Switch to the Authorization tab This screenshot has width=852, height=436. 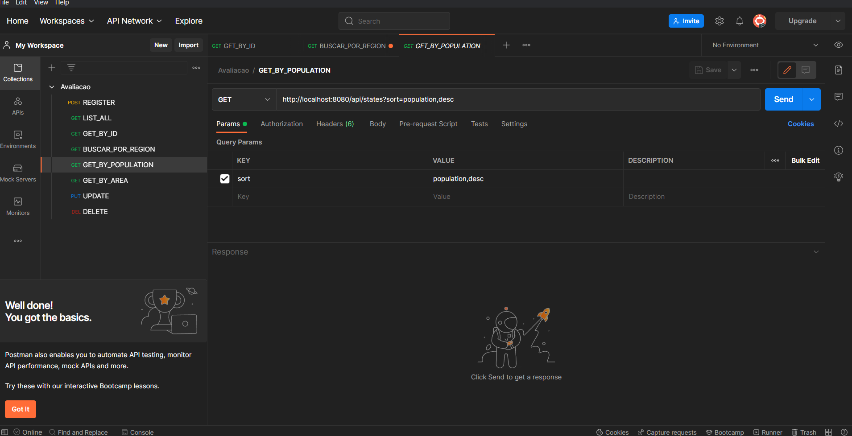pos(281,123)
